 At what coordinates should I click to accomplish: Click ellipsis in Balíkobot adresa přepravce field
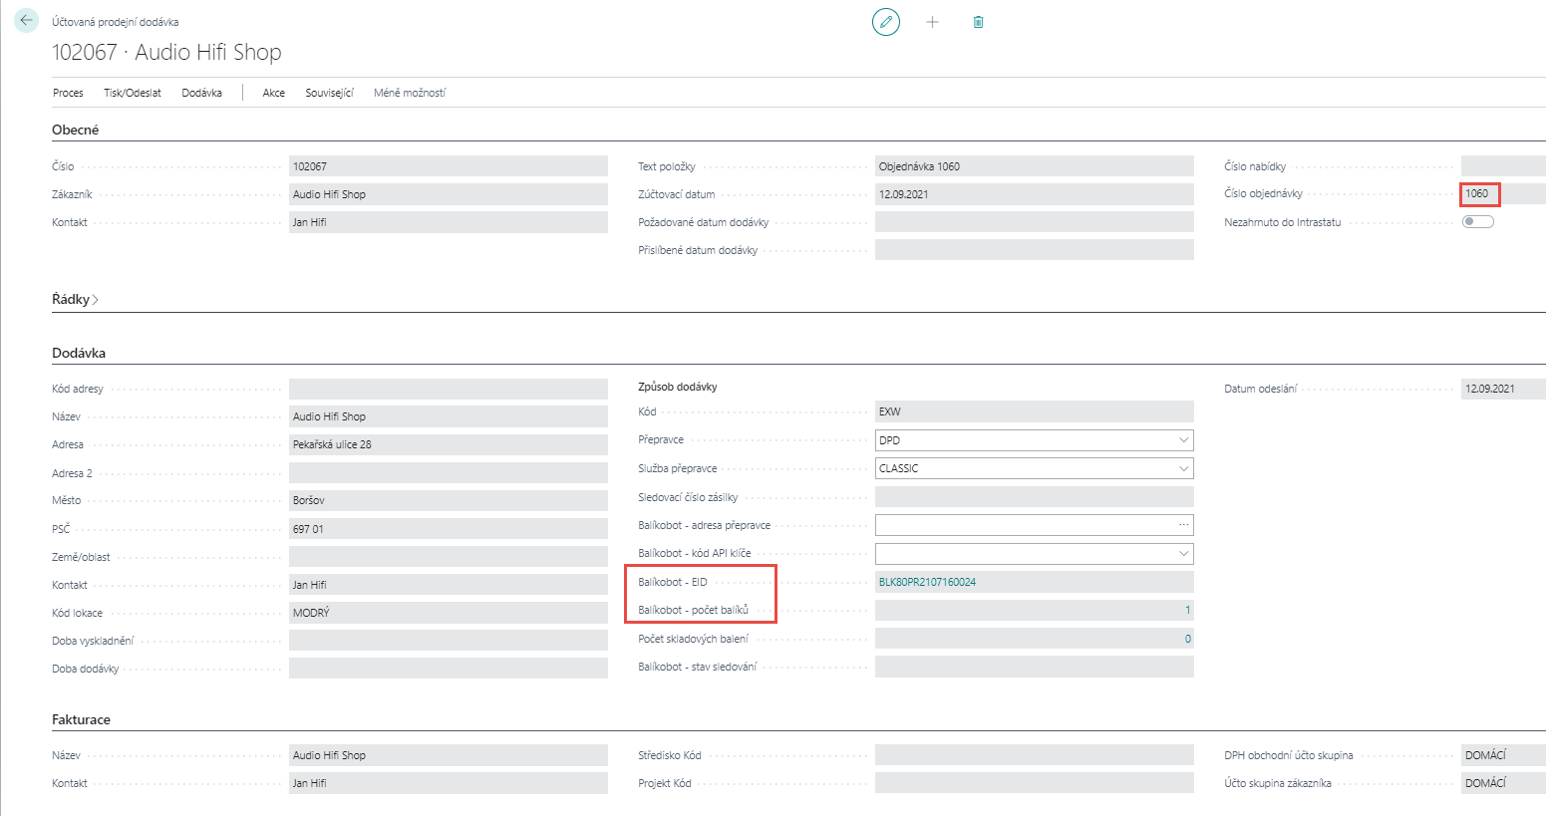click(1183, 525)
